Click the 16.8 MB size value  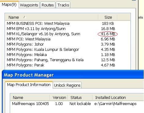point(108,29)
